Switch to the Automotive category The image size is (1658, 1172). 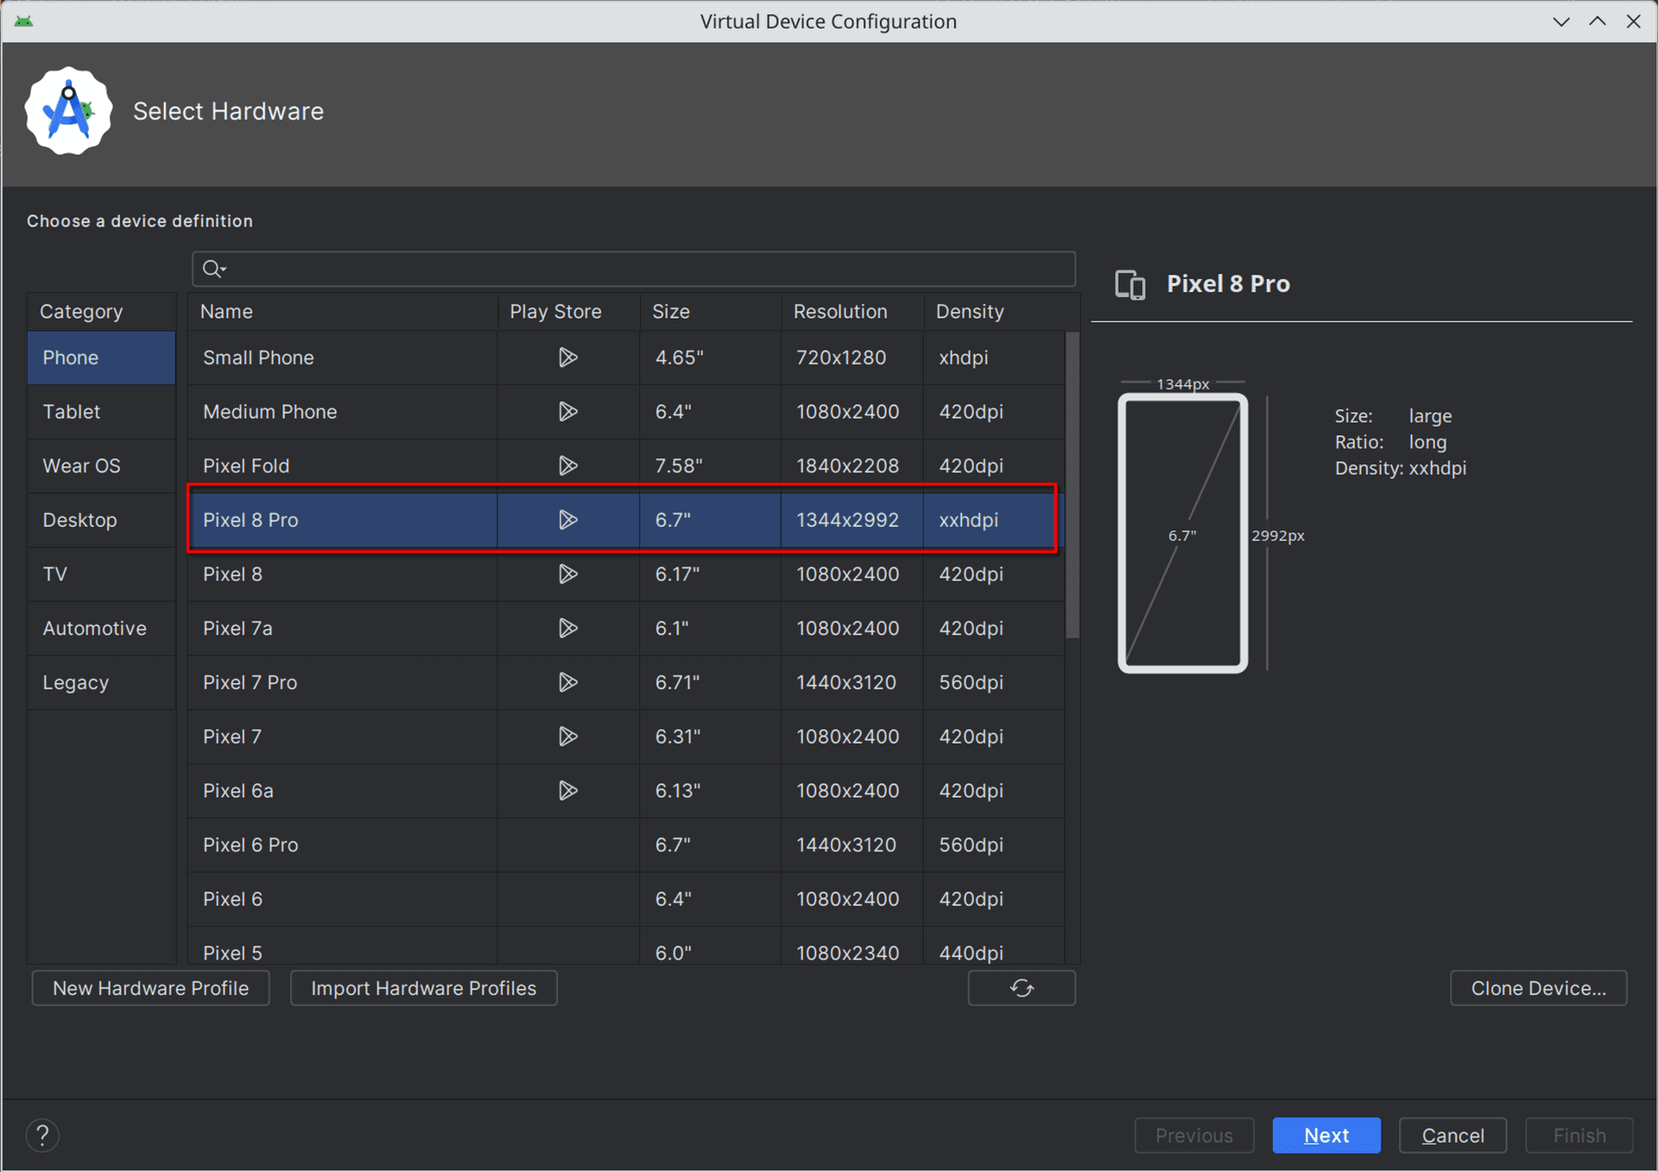coord(101,629)
